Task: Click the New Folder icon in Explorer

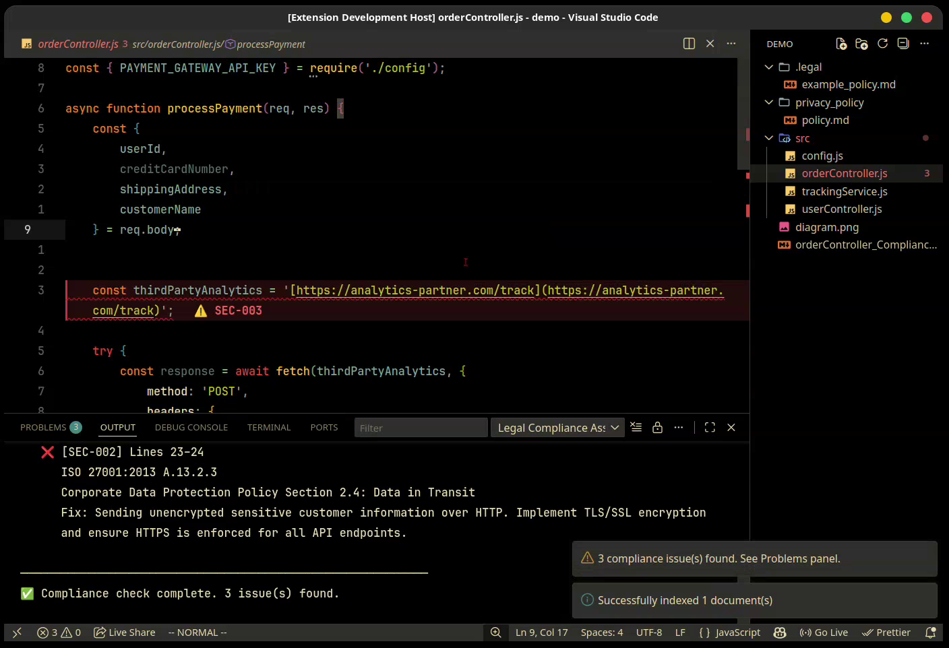Action: [861, 44]
